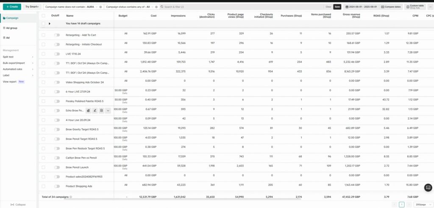Expand the Campaign status filter dropdown
This screenshot has width=434, height=208.
pyautogui.click(x=151, y=7)
